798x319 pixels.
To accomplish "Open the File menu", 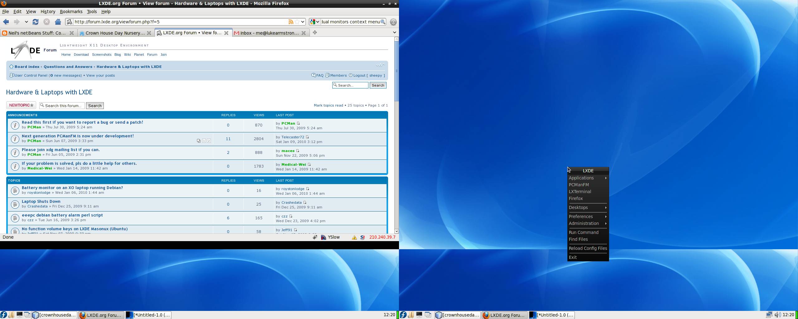I will [6, 12].
